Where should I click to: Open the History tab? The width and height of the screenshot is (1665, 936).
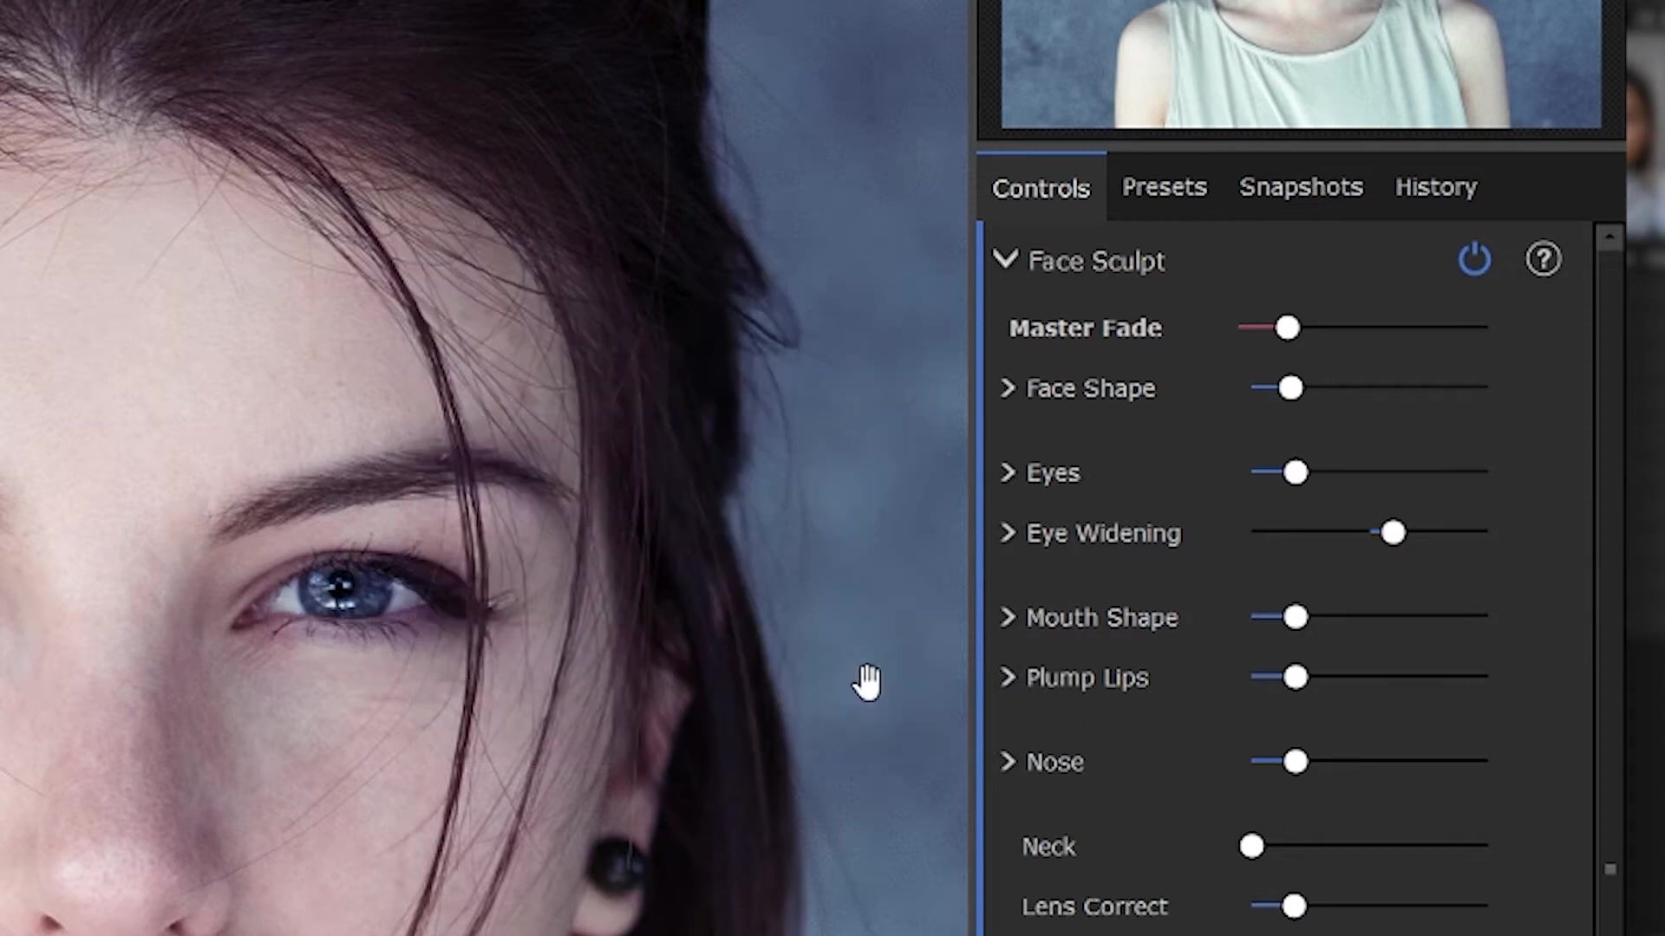click(x=1435, y=187)
